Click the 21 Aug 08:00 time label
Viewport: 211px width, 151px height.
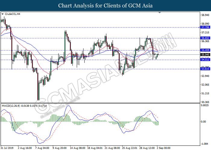click(x=112, y=148)
